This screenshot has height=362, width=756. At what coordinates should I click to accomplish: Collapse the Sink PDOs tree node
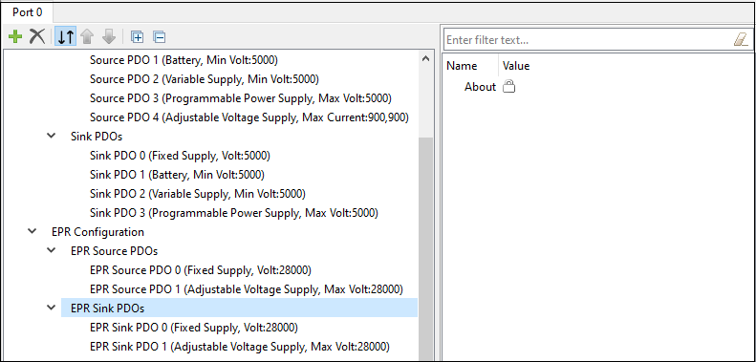click(51, 136)
